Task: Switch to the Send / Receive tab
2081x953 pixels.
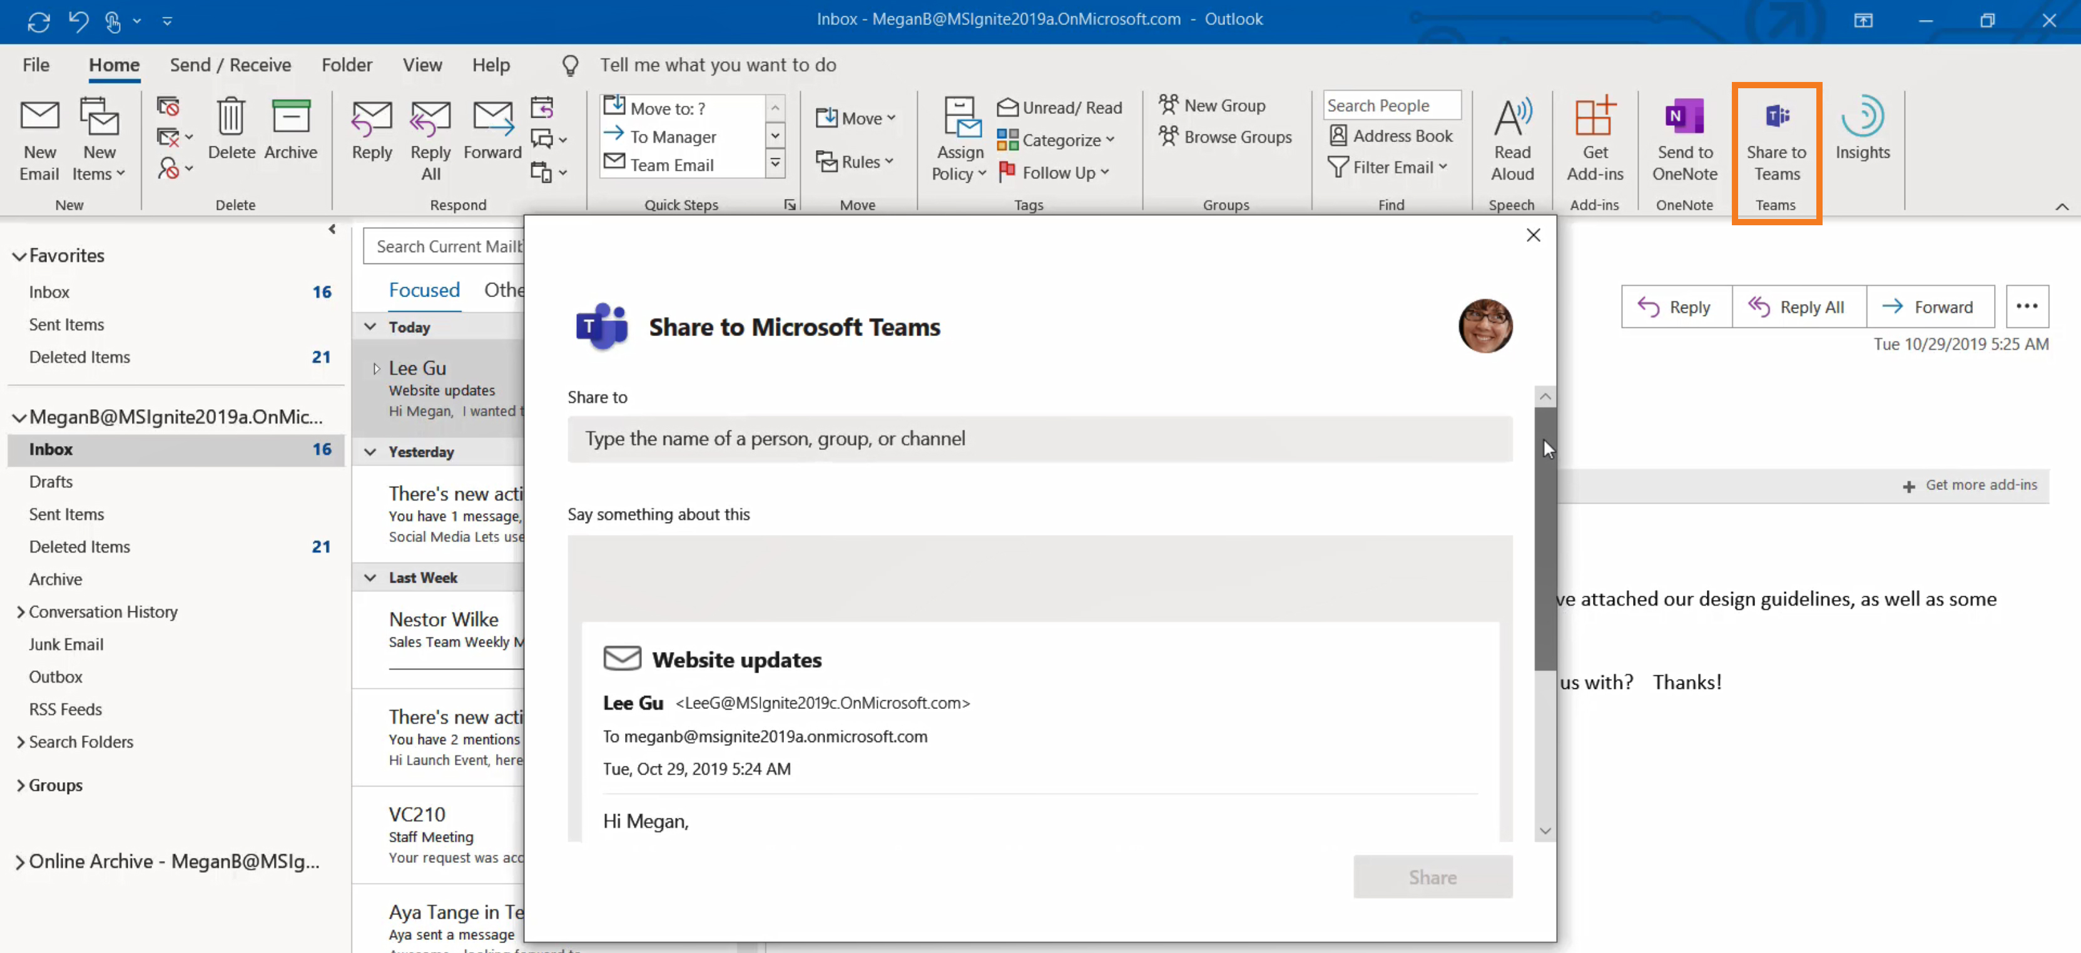Action: click(230, 64)
